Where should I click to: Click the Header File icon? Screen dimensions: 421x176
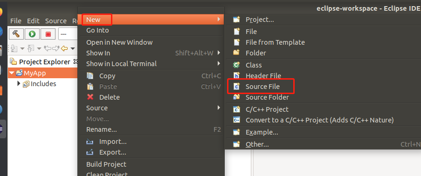236,75
